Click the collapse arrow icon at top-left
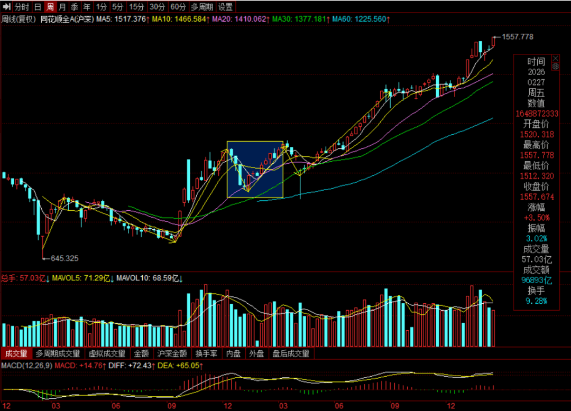This screenshot has height=411, width=571. [x=6, y=7]
